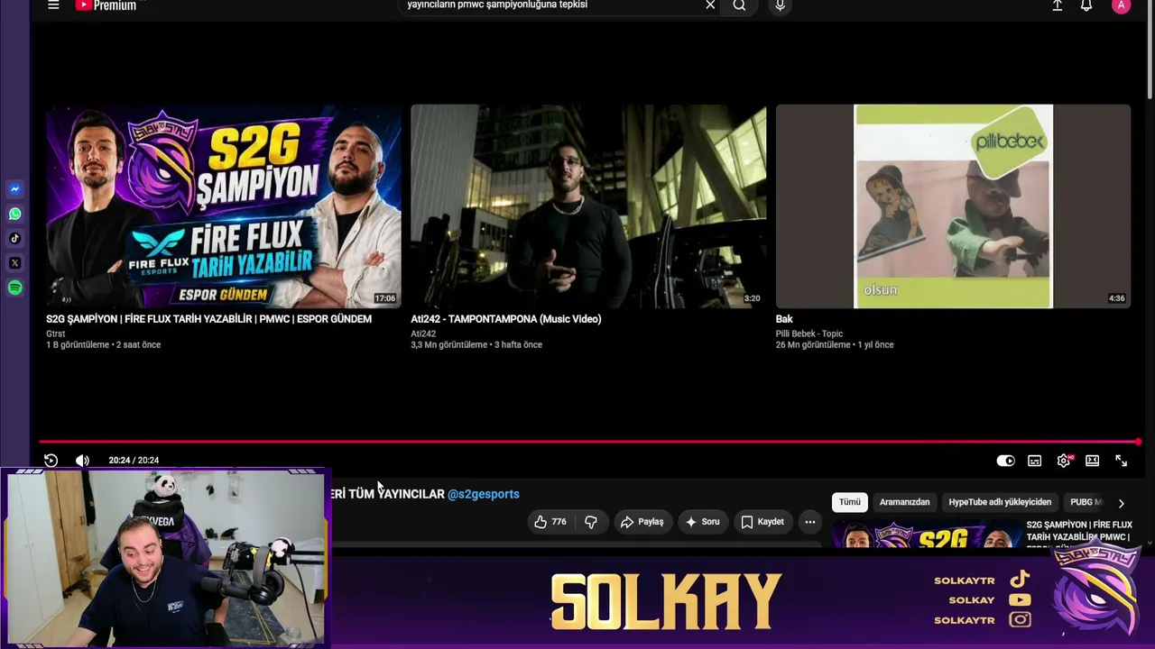The height and width of the screenshot is (649, 1155).
Task: Clear the search box text
Action: coord(710,5)
